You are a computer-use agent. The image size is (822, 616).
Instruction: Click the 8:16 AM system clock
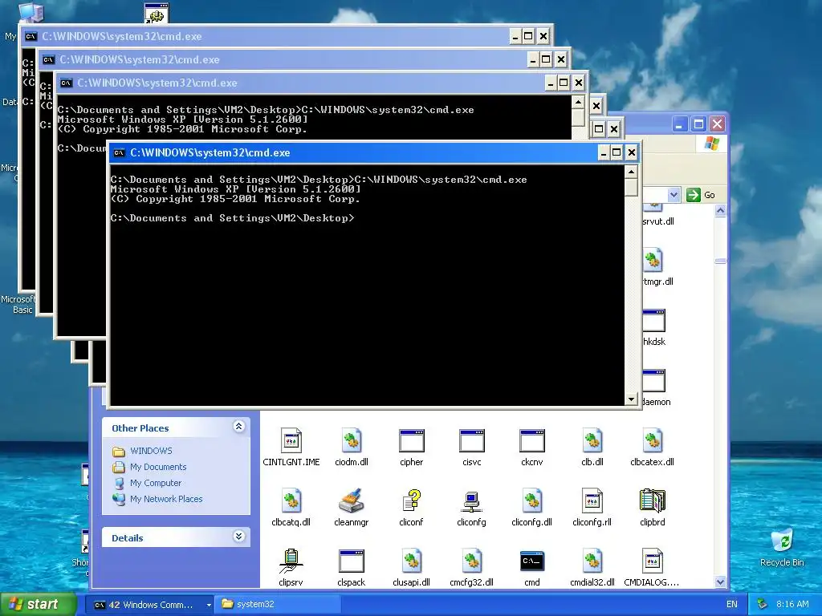tap(792, 605)
